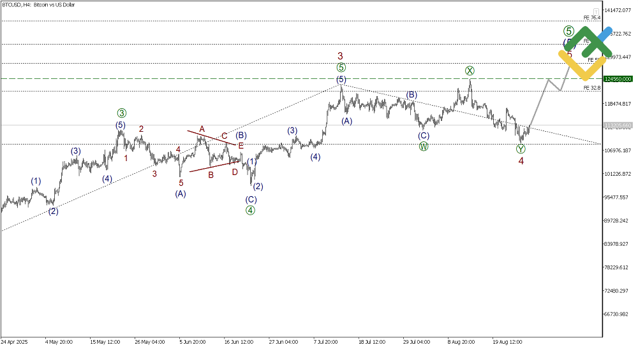Click the small T label icon above FE 76.4

tap(596, 11)
